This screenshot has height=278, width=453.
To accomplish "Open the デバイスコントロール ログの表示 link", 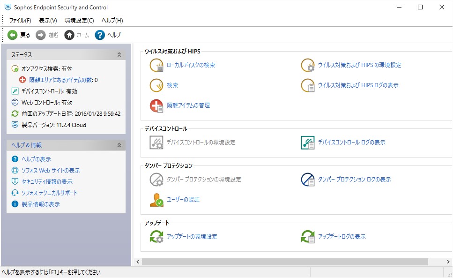I will 351,142.
